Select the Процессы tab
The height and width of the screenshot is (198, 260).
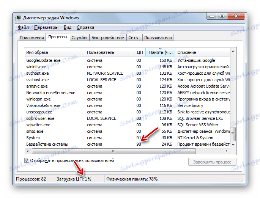(58, 37)
